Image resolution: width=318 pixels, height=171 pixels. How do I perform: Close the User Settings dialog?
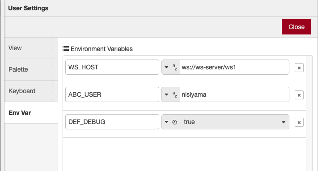point(296,27)
